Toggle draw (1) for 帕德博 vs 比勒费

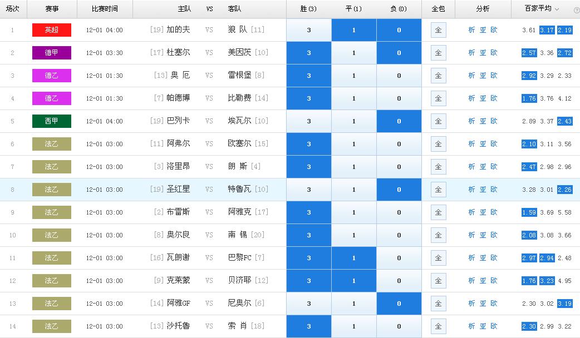[x=354, y=98]
